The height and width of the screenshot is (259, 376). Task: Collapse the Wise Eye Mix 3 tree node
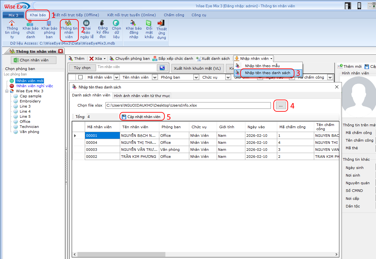pyautogui.click(x=7, y=91)
